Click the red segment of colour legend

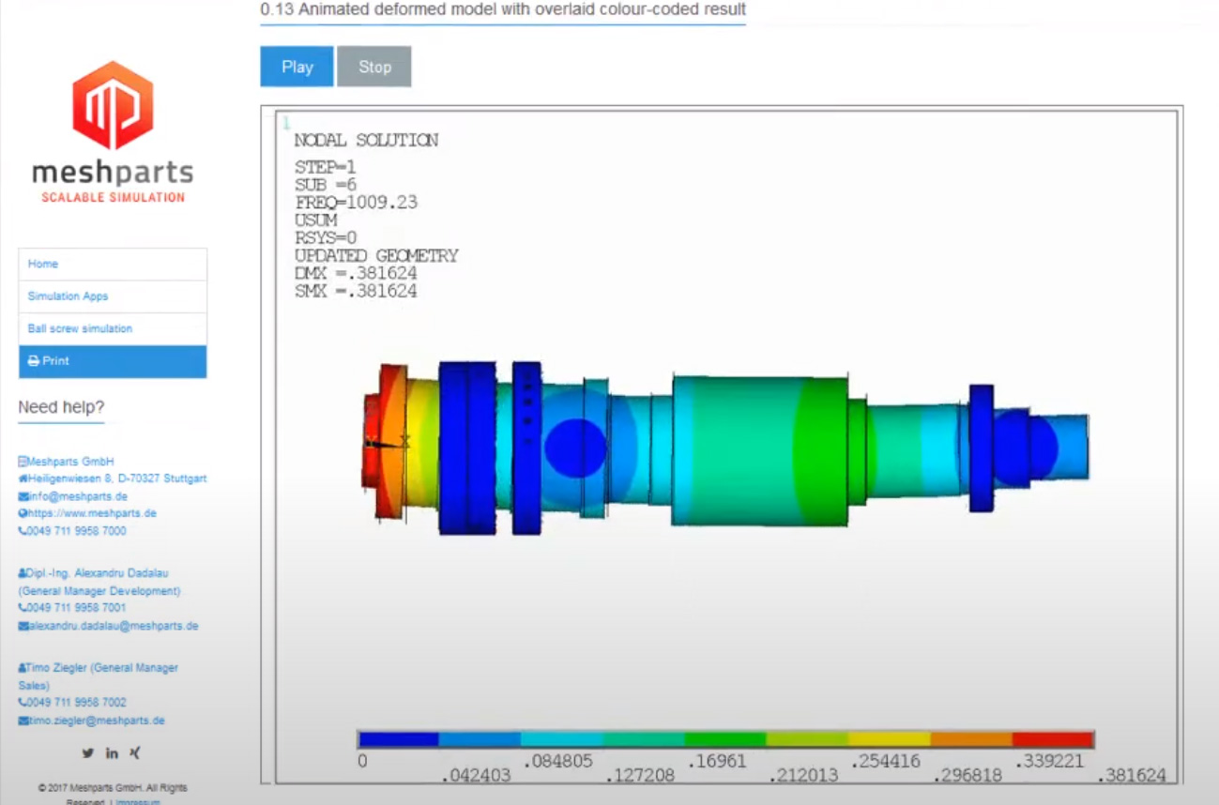[1052, 739]
